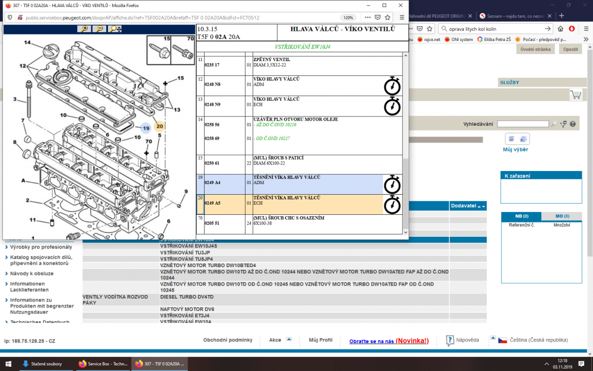Open labor time stopwatch for part 0248 N8
Viewport: 593px width, 371px height.
392,85
